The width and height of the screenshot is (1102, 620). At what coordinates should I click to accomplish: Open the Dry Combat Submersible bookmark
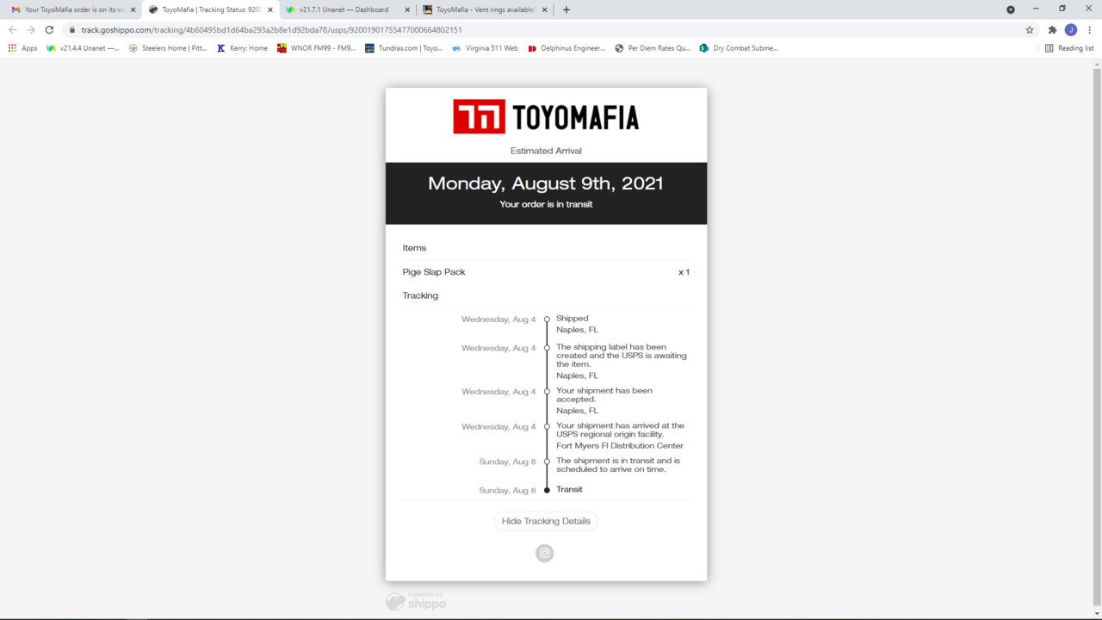pyautogui.click(x=739, y=48)
